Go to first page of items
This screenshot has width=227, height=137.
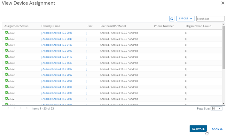point(8,109)
